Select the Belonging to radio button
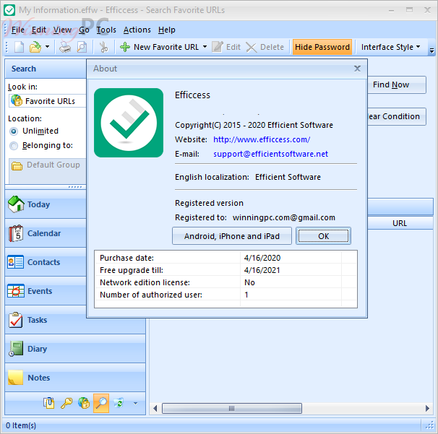Image resolution: width=438 pixels, height=434 pixels. [x=14, y=145]
